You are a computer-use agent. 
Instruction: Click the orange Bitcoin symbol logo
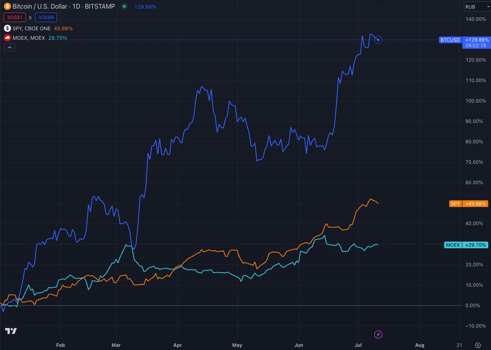[x=7, y=7]
